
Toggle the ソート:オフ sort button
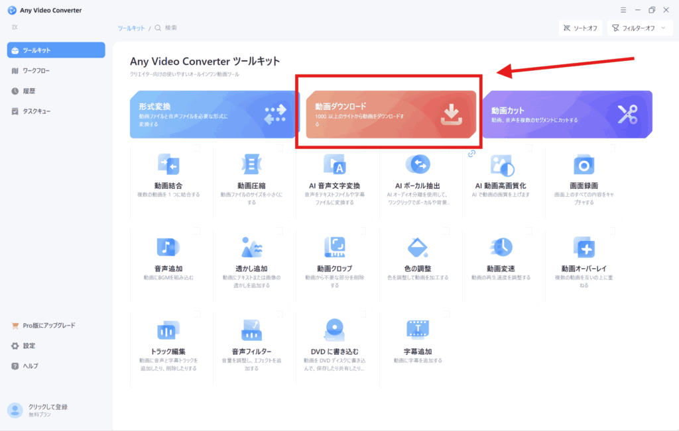580,28
